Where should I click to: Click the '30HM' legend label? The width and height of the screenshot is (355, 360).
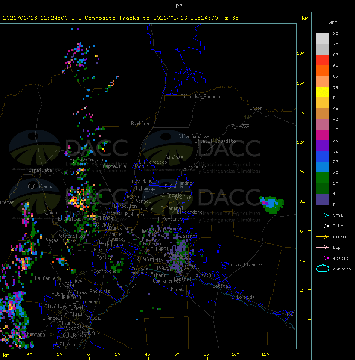tap(338, 226)
